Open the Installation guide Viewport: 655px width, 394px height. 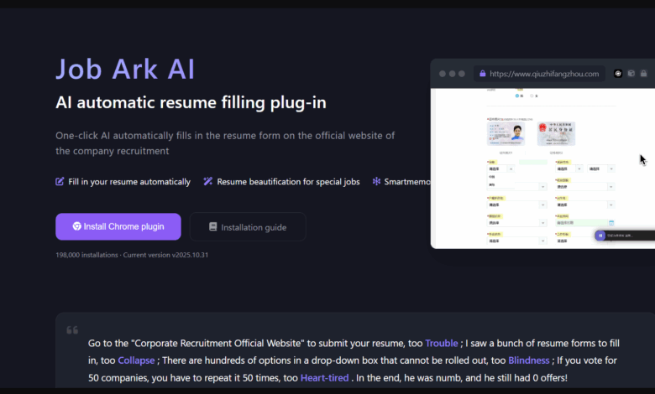coord(248,227)
